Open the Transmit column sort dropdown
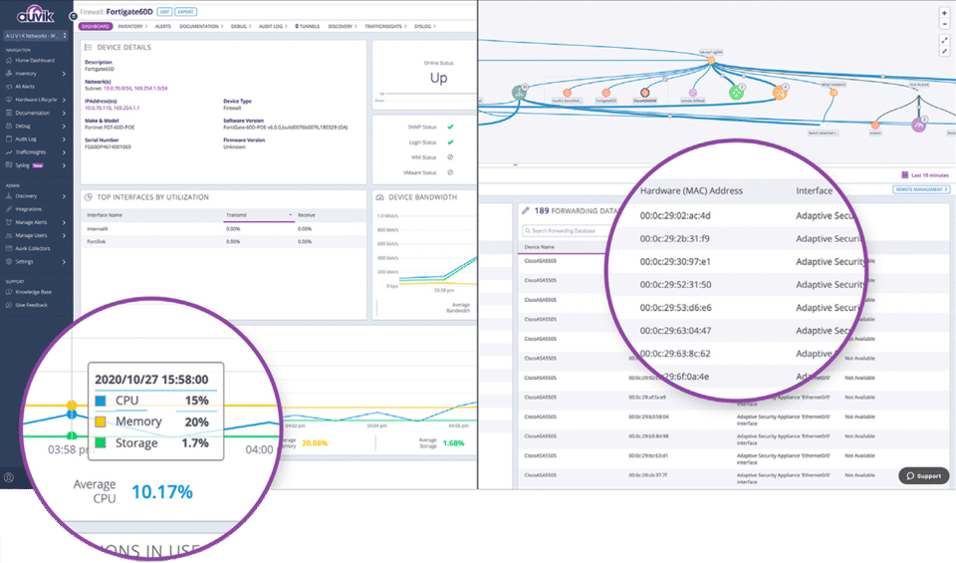The height and width of the screenshot is (563, 956). pyautogui.click(x=290, y=215)
